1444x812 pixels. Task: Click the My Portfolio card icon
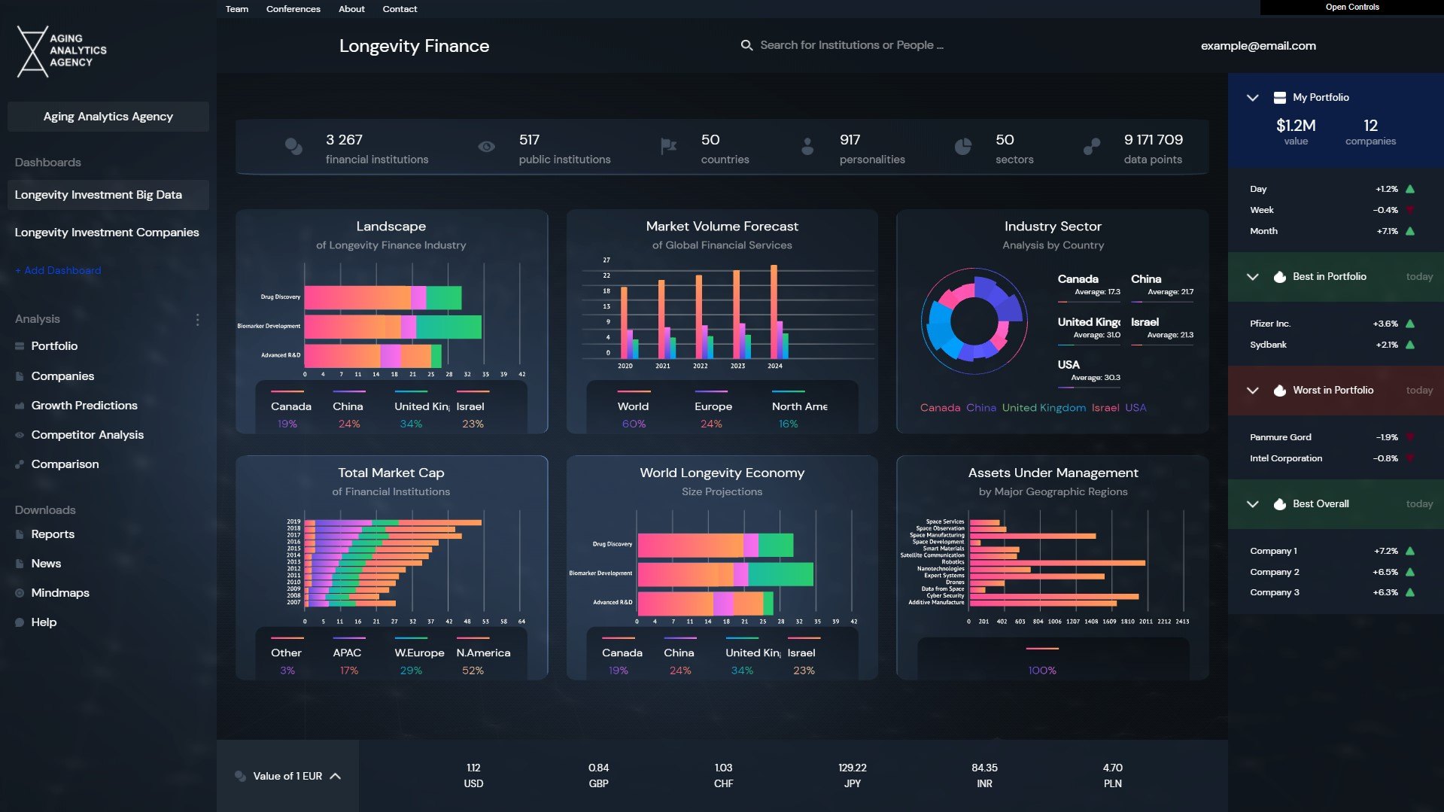[1279, 98]
